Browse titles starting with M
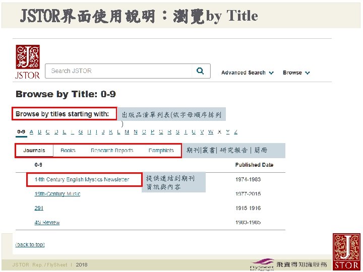This screenshot has height=272, width=363. [x=127, y=132]
